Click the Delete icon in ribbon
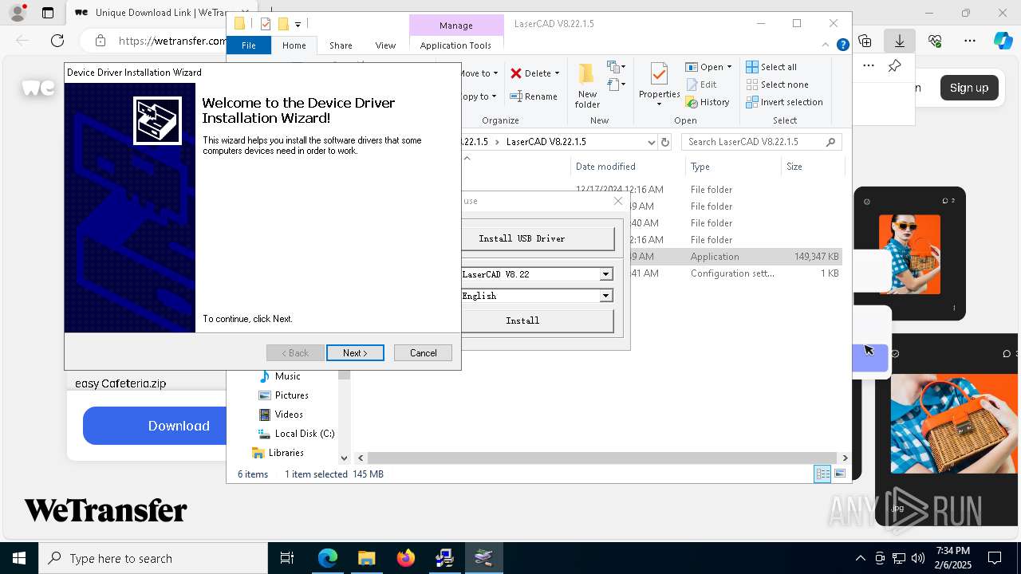Screen dimensions: 1021x574 516,73
